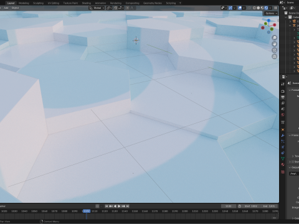Open the Sculpting workspace tab

pos(38,3)
